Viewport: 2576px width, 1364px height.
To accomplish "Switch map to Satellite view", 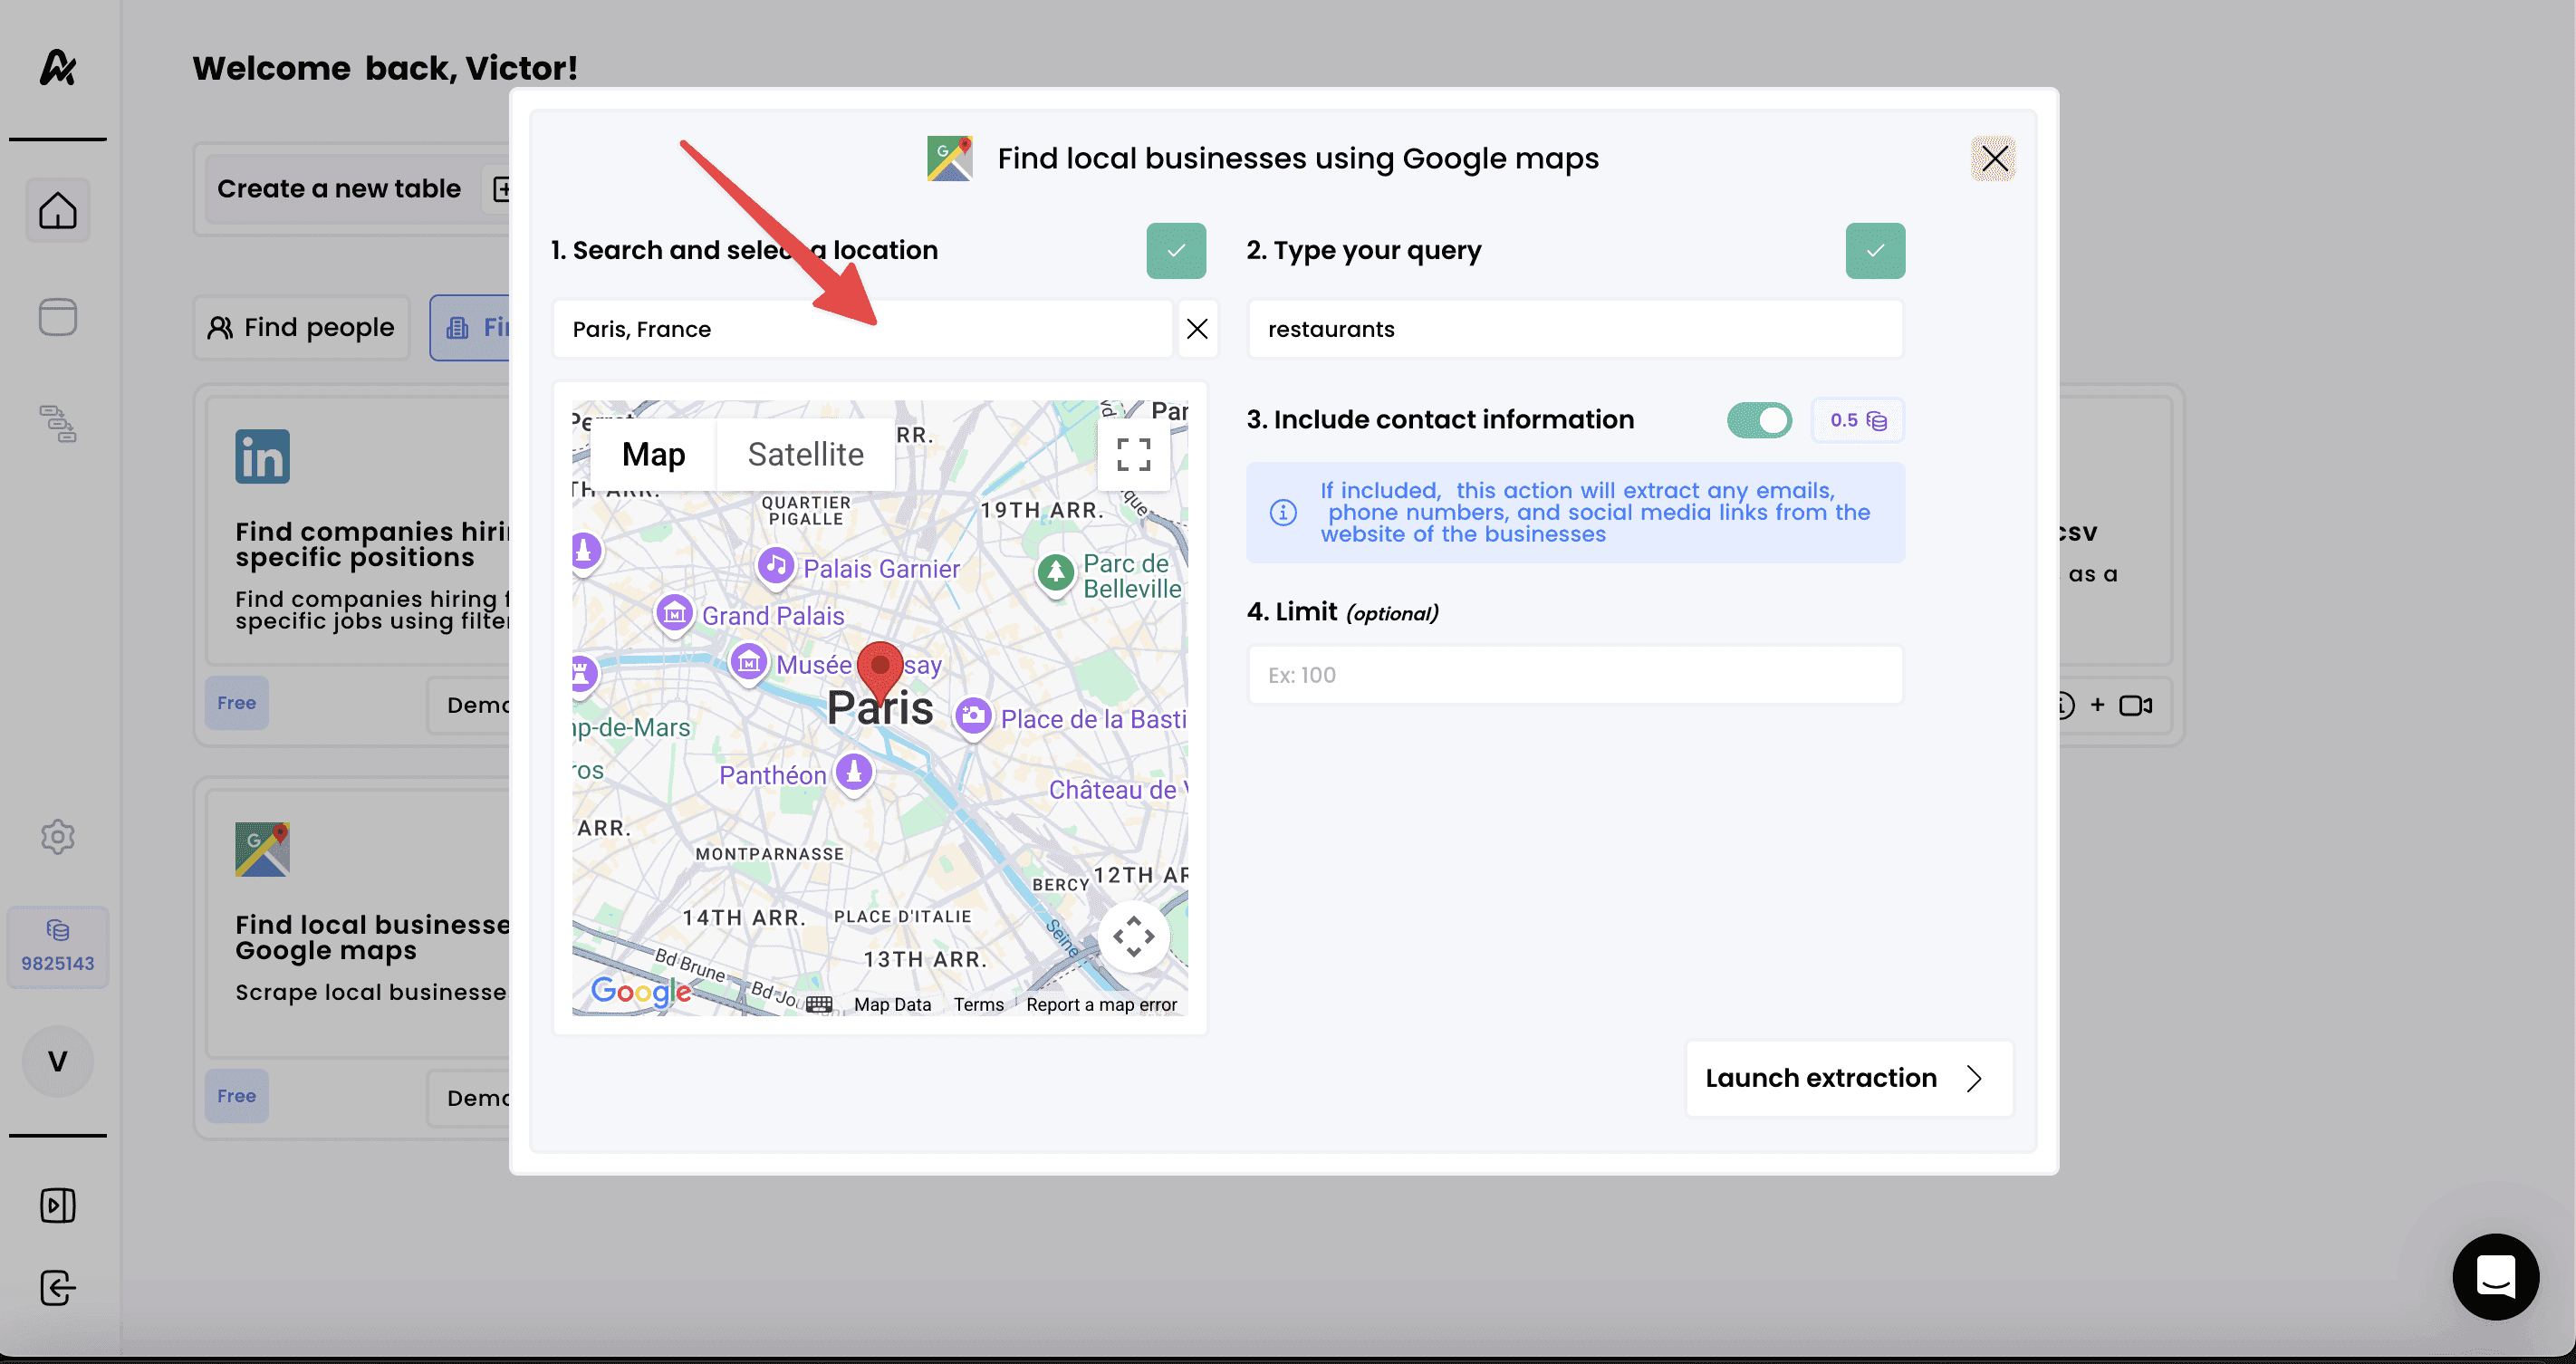I will (805, 455).
